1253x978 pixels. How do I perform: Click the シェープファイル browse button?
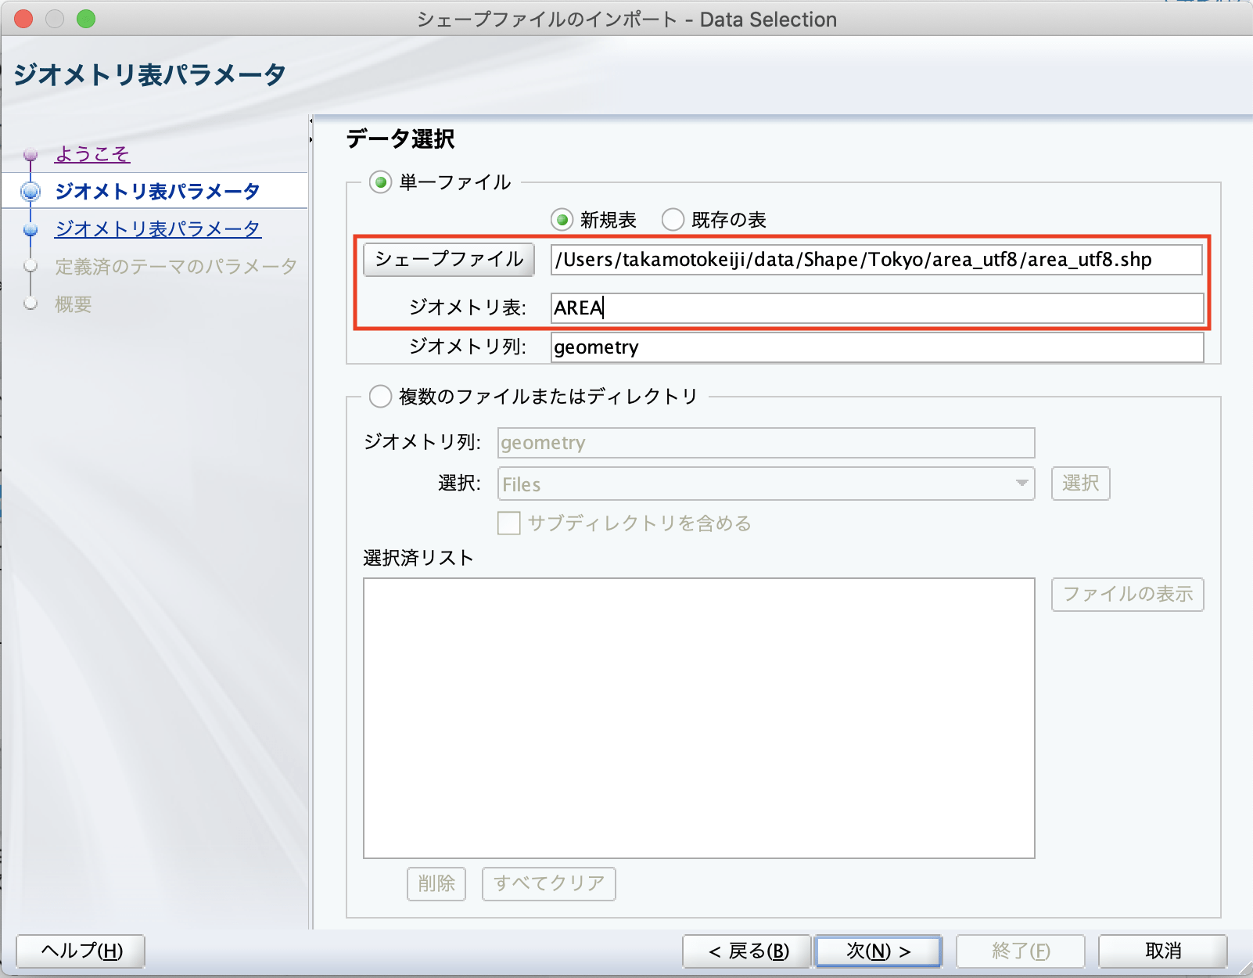click(449, 259)
